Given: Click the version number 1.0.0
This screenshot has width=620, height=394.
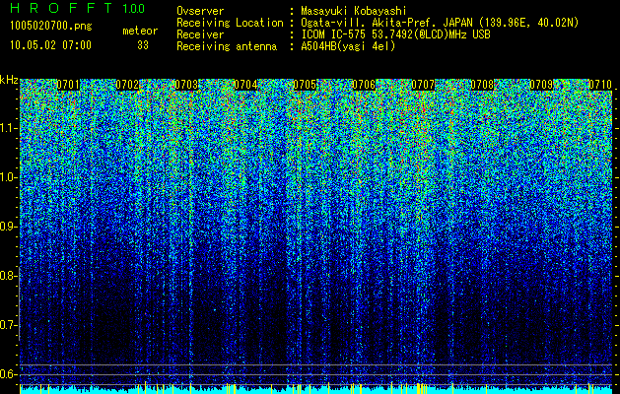Looking at the screenshot, I should pos(134,9).
